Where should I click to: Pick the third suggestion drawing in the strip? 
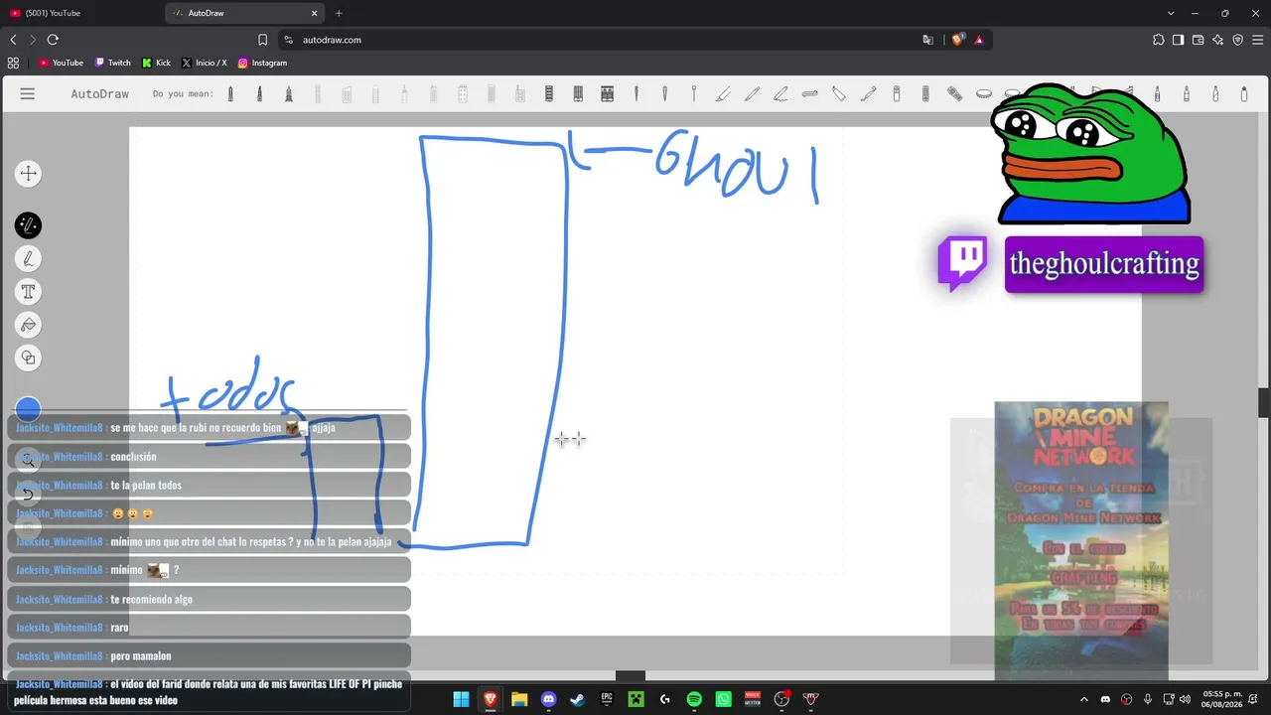point(289,93)
